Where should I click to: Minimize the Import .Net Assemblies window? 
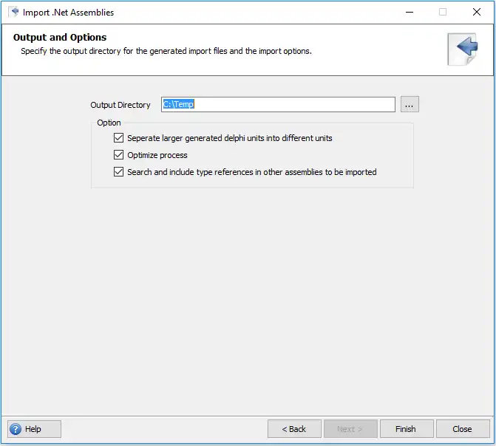coord(410,12)
